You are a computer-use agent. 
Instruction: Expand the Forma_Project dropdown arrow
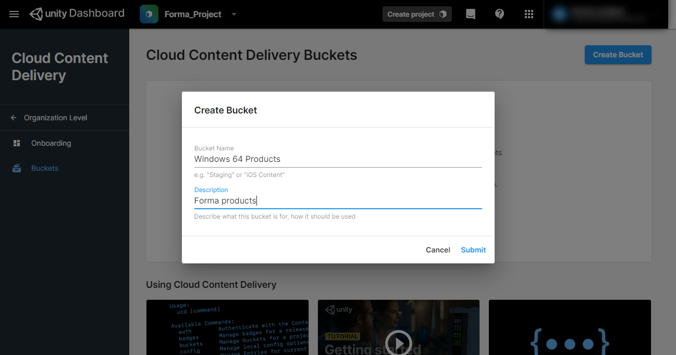point(234,14)
